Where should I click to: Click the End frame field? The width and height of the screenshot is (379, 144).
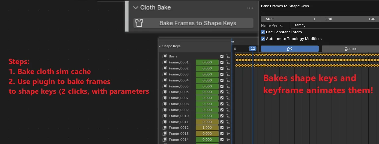coord(349,19)
